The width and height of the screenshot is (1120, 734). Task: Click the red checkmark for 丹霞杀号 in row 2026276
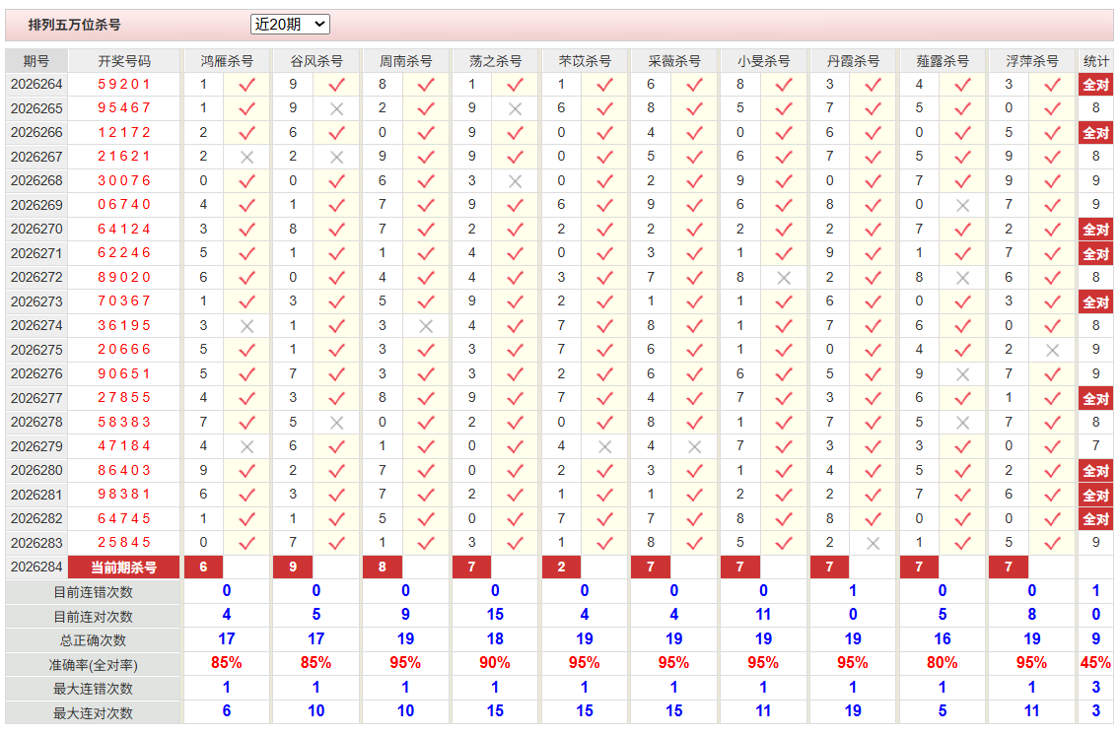873,374
